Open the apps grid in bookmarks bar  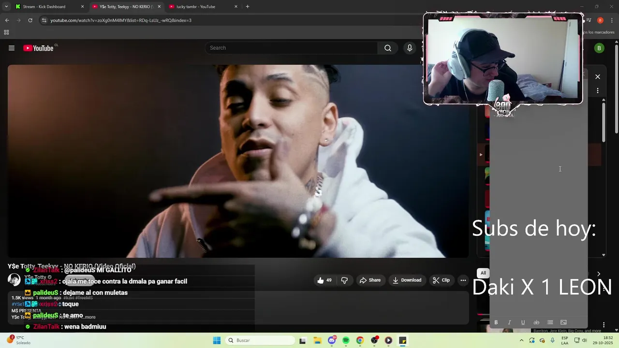coord(6,32)
